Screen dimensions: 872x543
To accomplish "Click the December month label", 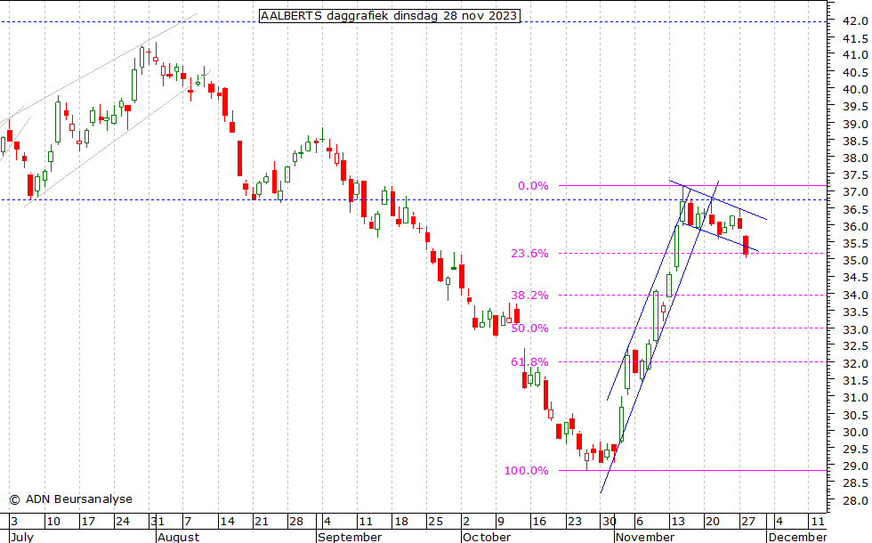I will [x=797, y=537].
